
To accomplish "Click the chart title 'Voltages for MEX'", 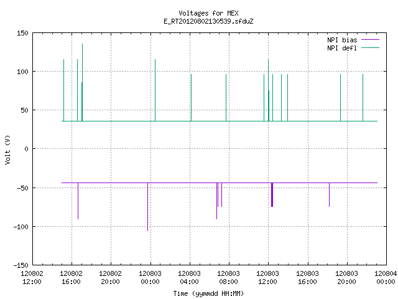I will coord(208,13).
